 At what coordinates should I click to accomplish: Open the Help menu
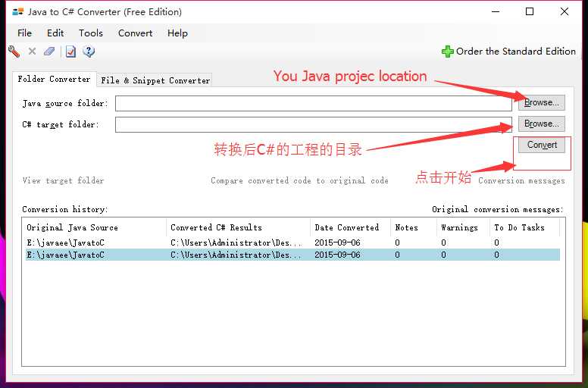coord(177,33)
